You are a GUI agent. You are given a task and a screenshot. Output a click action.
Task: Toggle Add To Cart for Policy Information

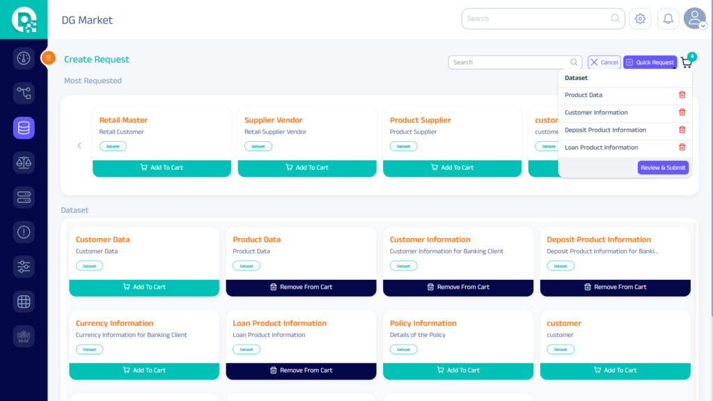coord(458,370)
